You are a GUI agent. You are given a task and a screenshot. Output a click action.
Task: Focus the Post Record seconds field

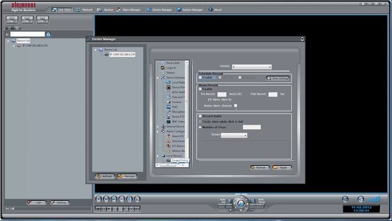click(273, 95)
